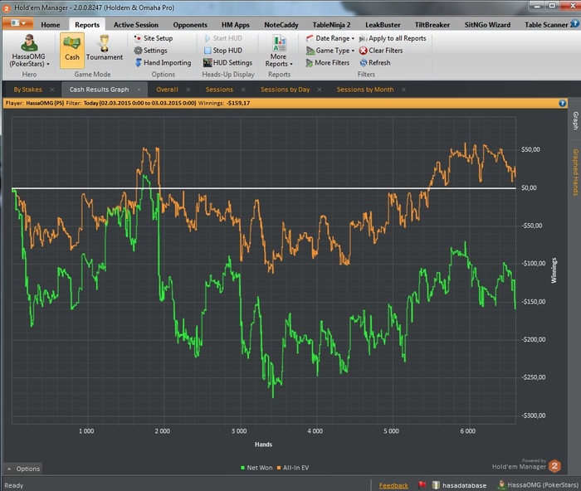This screenshot has height=491, width=581.
Task: Open HUD Settings
Action: tap(227, 62)
